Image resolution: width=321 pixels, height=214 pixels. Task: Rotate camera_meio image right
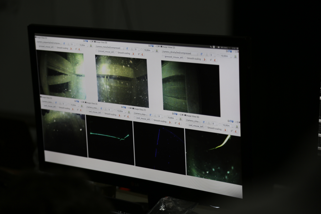[142, 54]
